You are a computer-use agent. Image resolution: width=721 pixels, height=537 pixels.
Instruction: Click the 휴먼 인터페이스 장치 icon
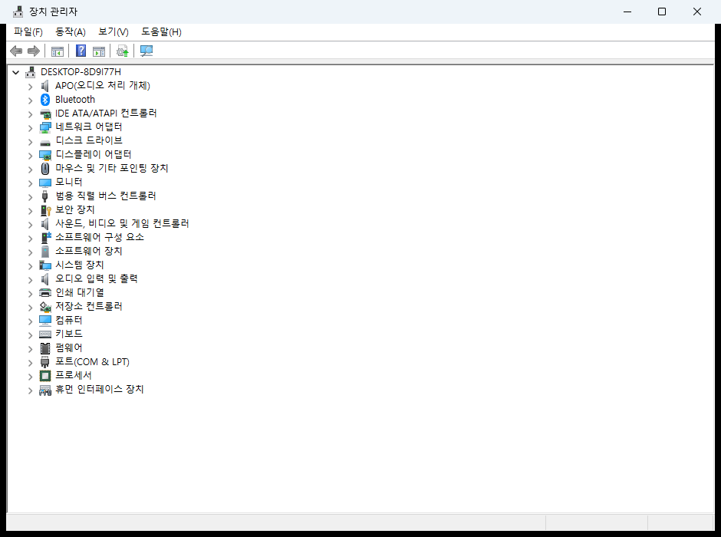(x=45, y=390)
